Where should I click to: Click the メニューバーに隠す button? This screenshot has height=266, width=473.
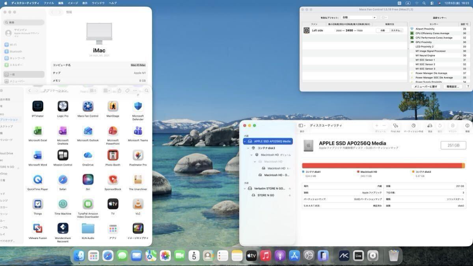click(425, 87)
